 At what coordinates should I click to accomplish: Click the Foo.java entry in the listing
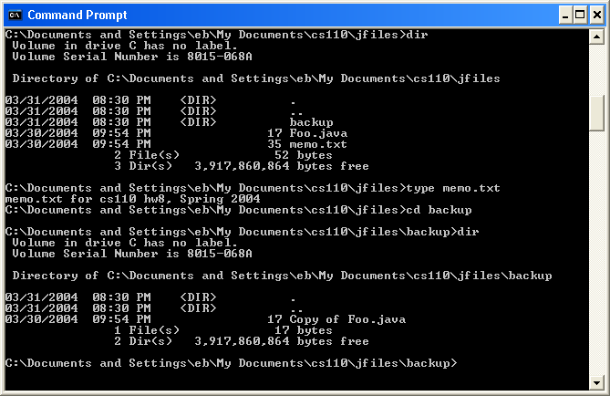tap(318, 133)
